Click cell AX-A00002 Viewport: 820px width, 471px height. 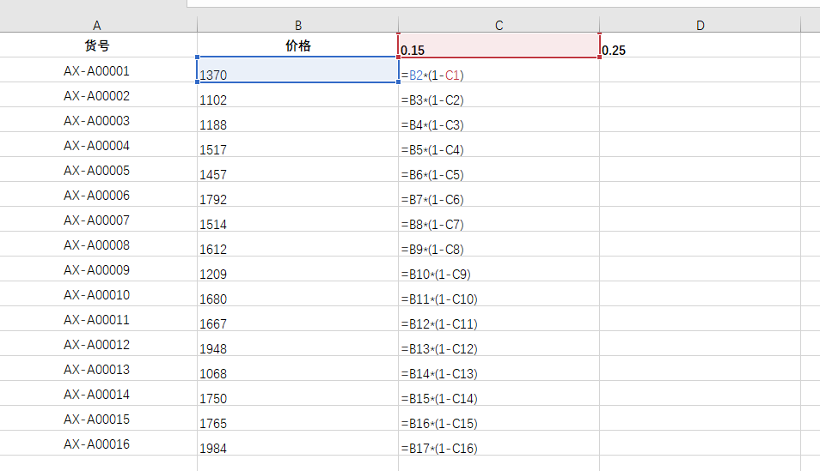[97, 95]
